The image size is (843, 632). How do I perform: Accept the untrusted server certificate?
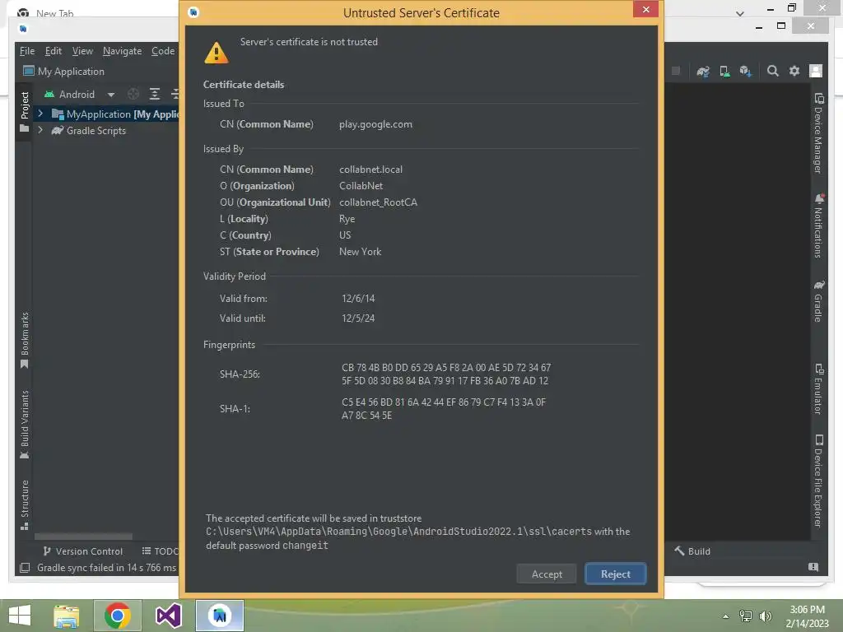(547, 574)
